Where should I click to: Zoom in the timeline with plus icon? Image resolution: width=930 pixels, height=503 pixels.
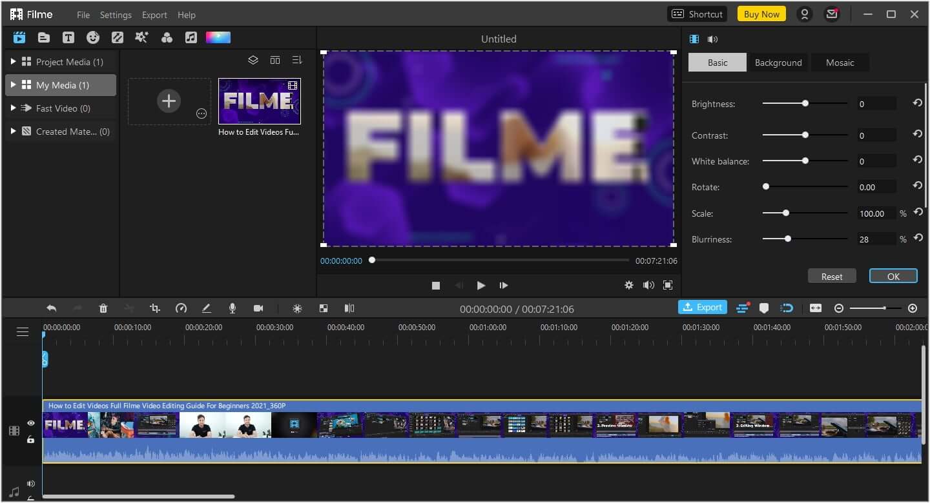(x=913, y=308)
